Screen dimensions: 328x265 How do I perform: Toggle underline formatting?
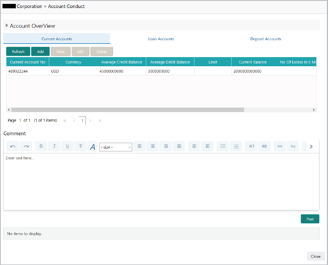67,146
